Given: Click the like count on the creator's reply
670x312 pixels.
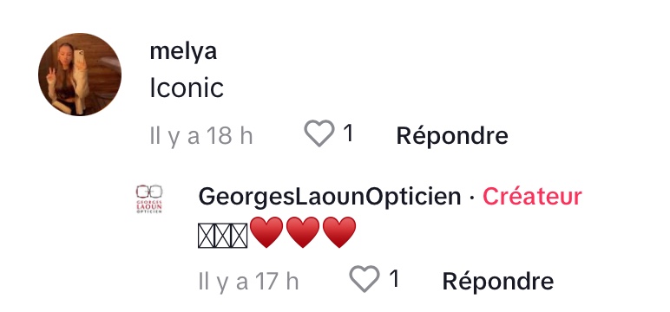Looking at the screenshot, I should (394, 279).
